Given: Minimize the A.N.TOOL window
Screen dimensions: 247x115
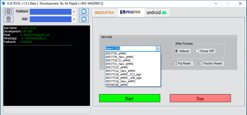Looking at the screenshot, I should [216, 3].
